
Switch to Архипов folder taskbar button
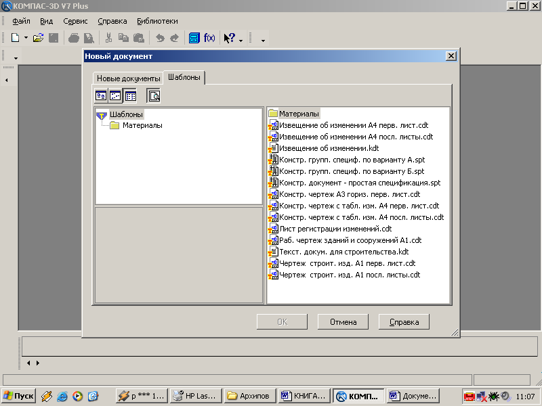[x=250, y=396]
